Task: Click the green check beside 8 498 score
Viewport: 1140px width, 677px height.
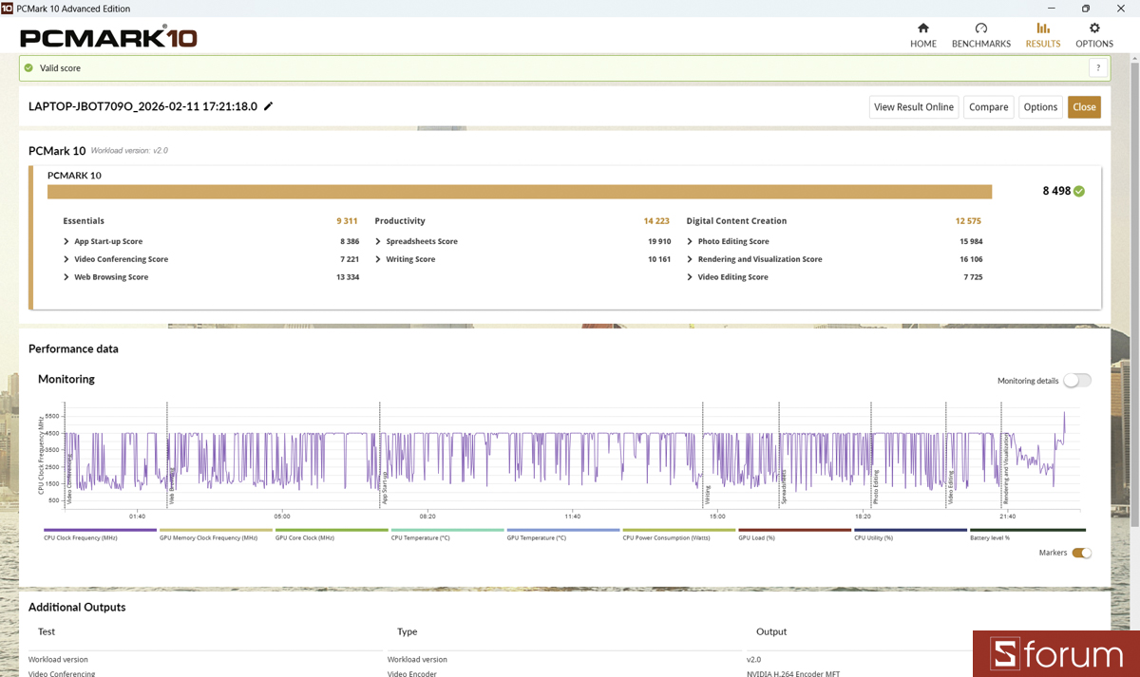Action: coord(1079,191)
